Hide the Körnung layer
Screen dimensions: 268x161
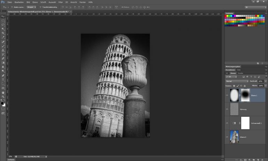pyautogui.click(x=227, y=109)
